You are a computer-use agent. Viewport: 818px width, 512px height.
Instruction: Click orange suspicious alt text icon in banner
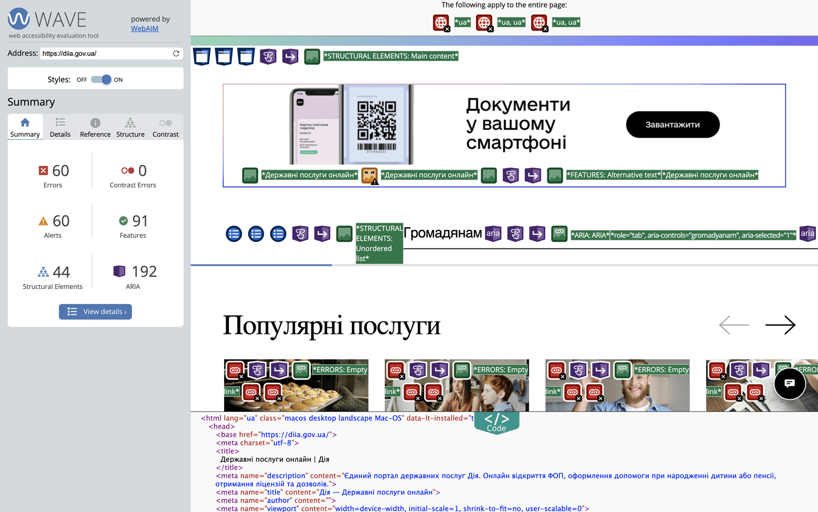tap(370, 175)
